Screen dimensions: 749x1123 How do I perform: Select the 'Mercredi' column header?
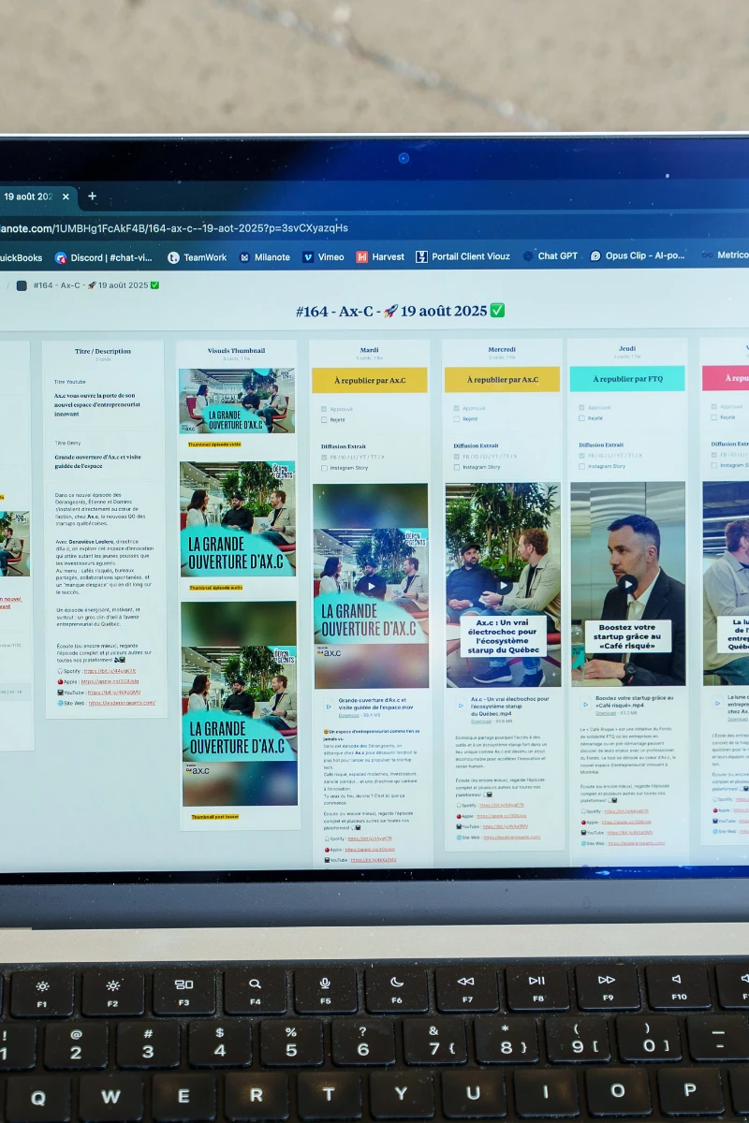coord(502,350)
